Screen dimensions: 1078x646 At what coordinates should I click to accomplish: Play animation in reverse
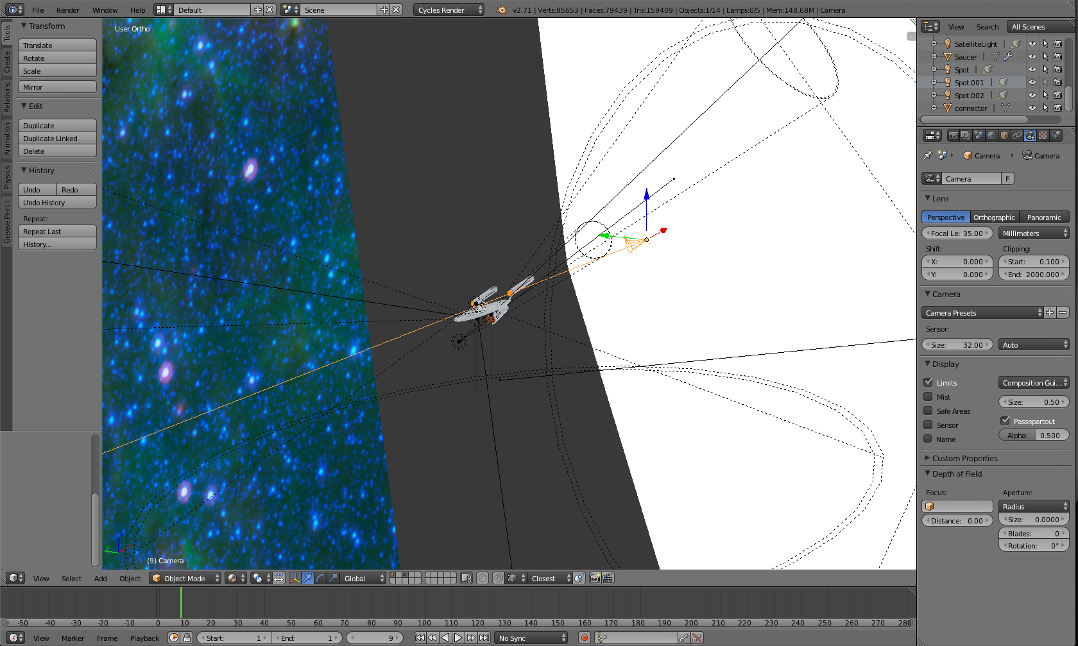[x=445, y=638]
